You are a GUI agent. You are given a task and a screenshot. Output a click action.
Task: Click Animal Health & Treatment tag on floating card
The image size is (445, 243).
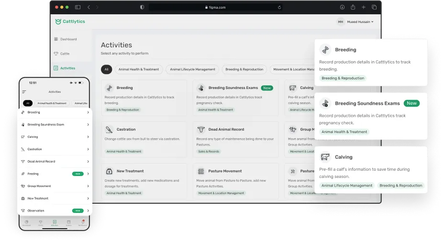click(344, 132)
